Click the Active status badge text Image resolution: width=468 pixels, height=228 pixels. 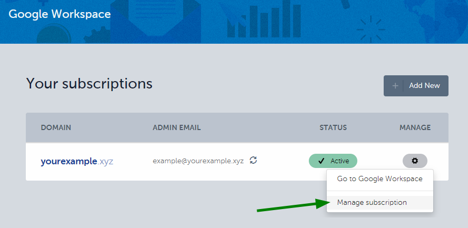(339, 161)
